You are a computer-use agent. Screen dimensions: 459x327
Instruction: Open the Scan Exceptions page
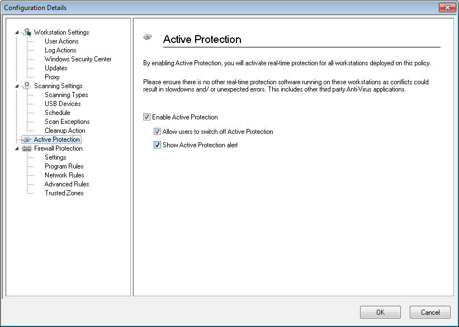click(x=67, y=122)
